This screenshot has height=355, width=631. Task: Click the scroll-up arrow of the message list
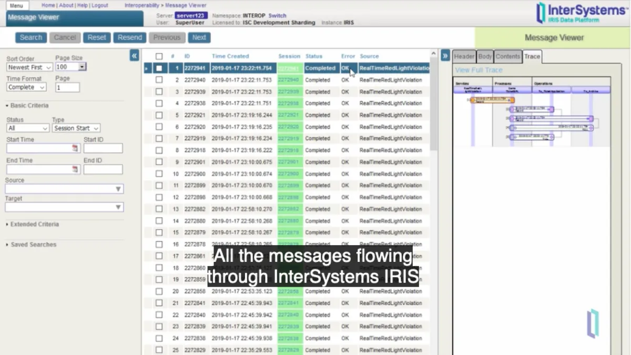(434, 54)
